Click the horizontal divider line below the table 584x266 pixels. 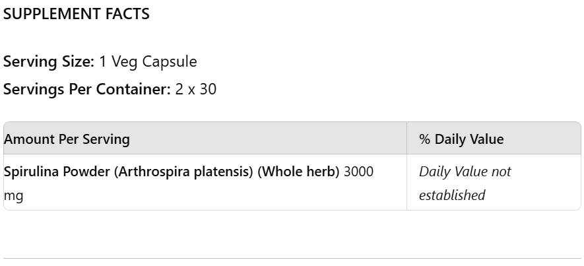pos(292,258)
